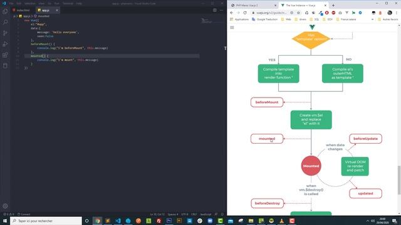Open the Web bookmarks folder
This screenshot has height=225, width=401.
pos(286,19)
